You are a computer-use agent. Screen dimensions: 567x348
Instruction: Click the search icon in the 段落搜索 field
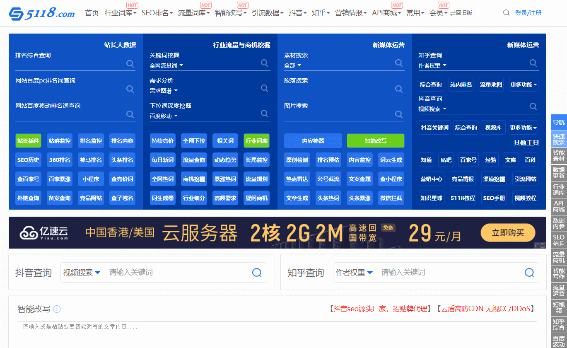(x=398, y=89)
